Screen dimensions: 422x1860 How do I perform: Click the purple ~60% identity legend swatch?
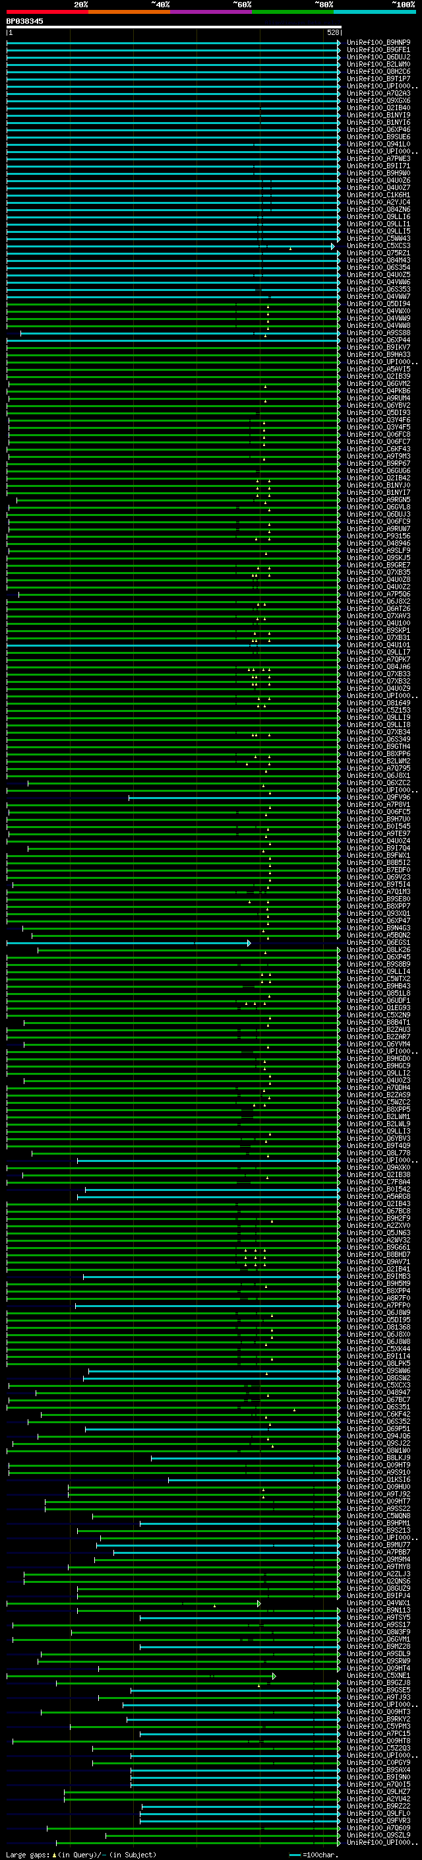pyautogui.click(x=210, y=12)
